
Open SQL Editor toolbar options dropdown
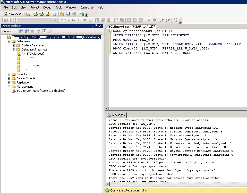[x=181, y=22]
